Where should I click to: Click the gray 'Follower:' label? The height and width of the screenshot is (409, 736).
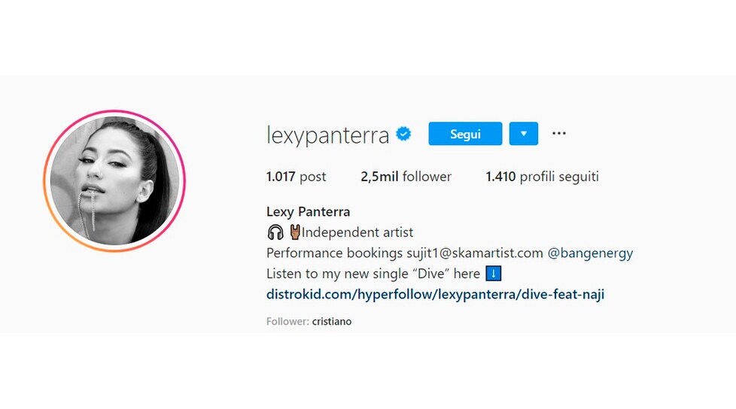click(287, 321)
